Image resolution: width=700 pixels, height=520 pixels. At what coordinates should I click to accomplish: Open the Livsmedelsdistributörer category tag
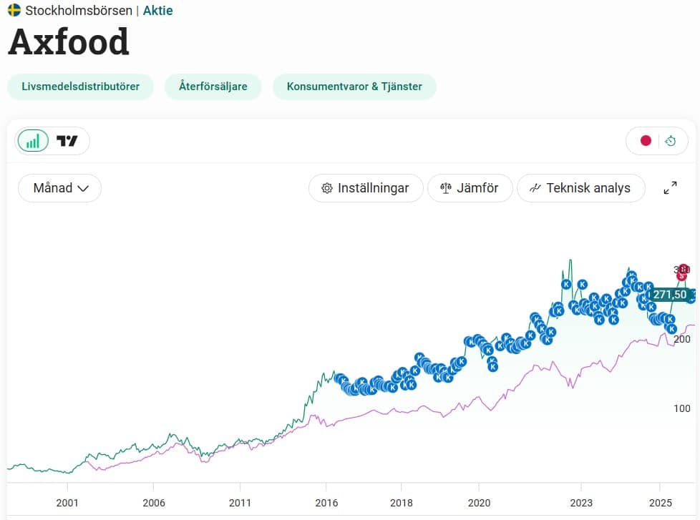80,87
